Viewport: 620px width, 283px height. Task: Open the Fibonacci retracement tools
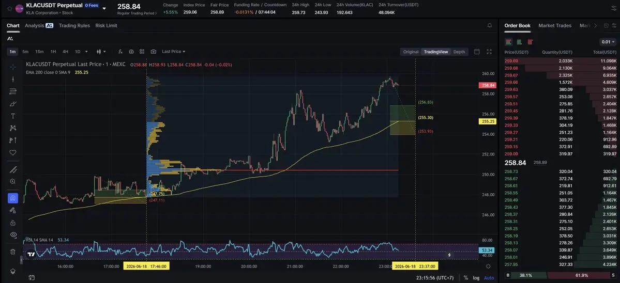(12, 91)
